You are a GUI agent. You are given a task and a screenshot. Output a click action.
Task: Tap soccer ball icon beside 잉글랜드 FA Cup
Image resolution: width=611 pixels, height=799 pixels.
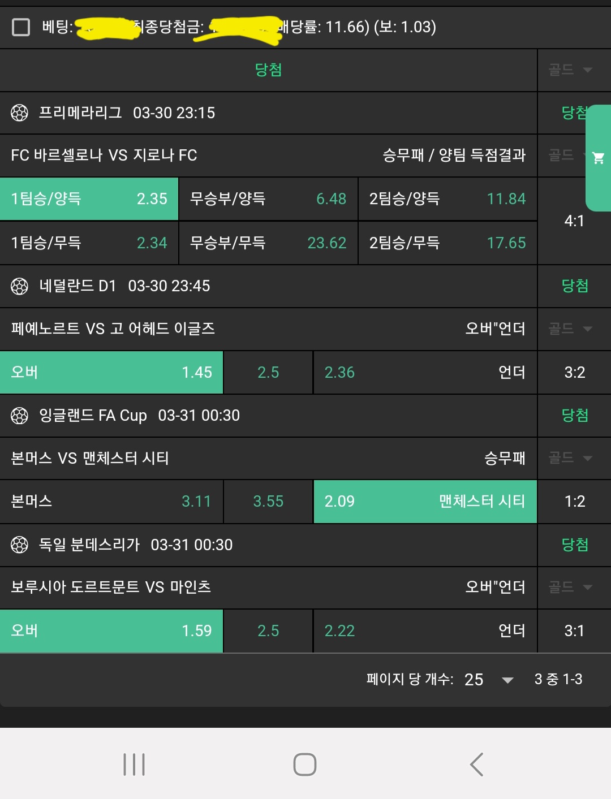click(19, 416)
